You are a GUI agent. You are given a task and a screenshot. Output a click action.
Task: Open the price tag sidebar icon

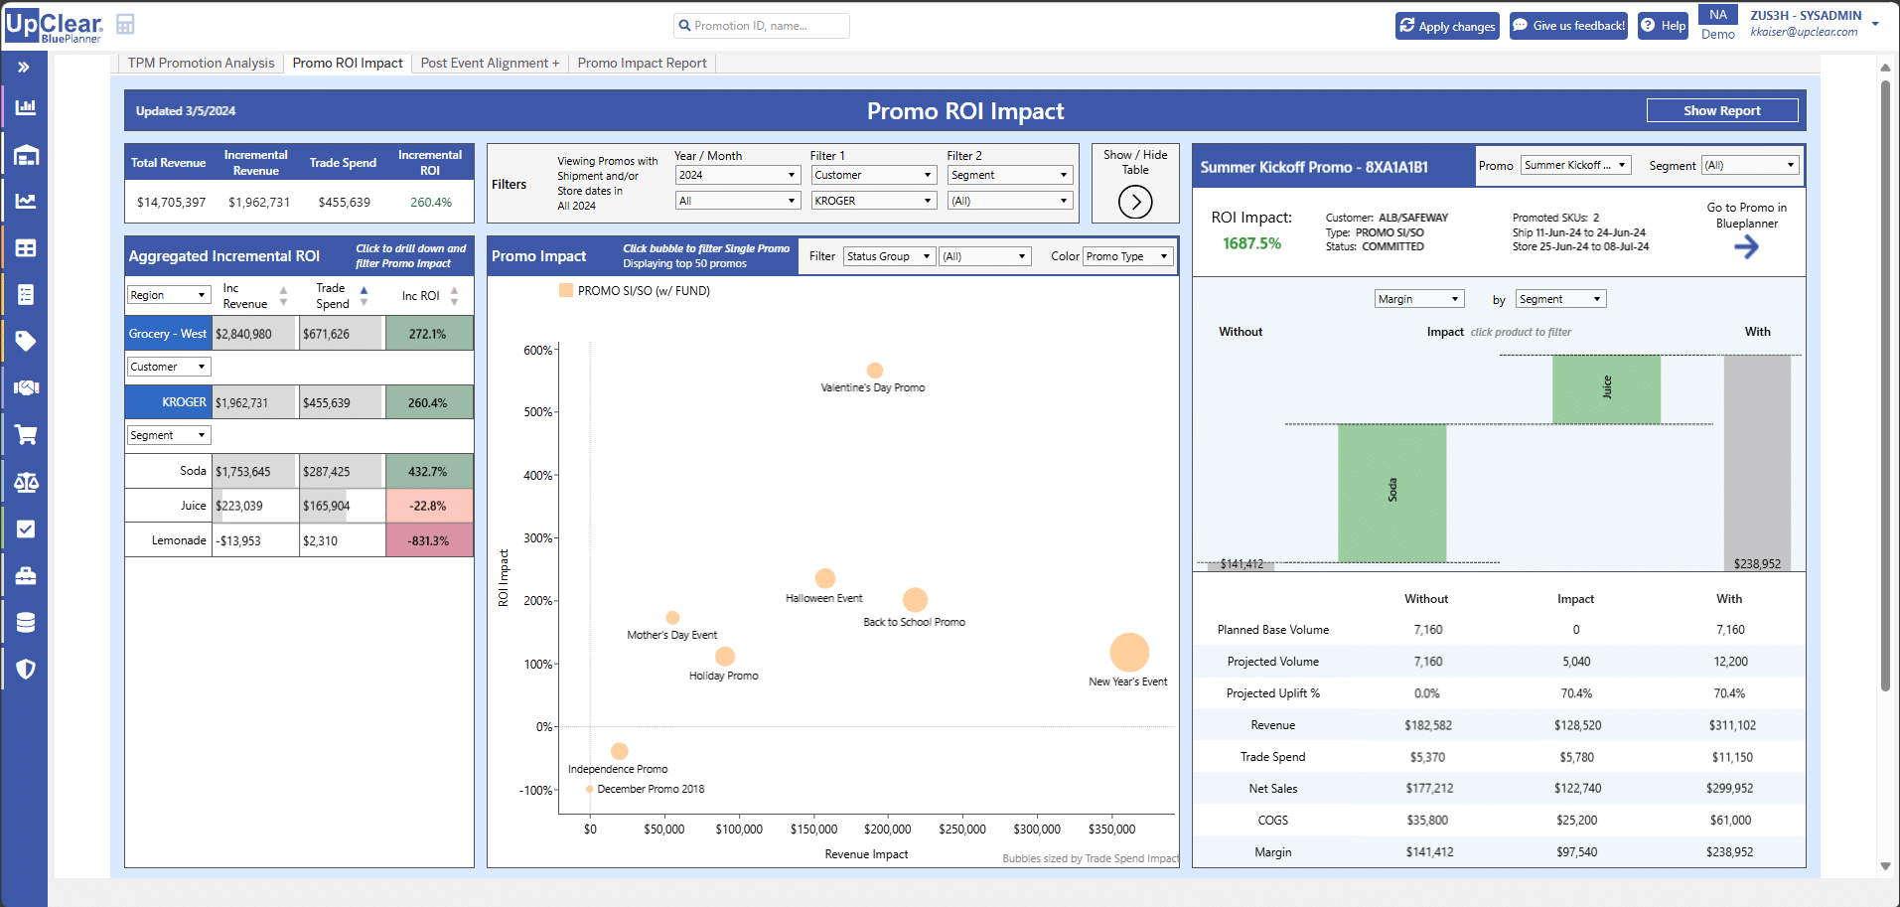point(26,341)
